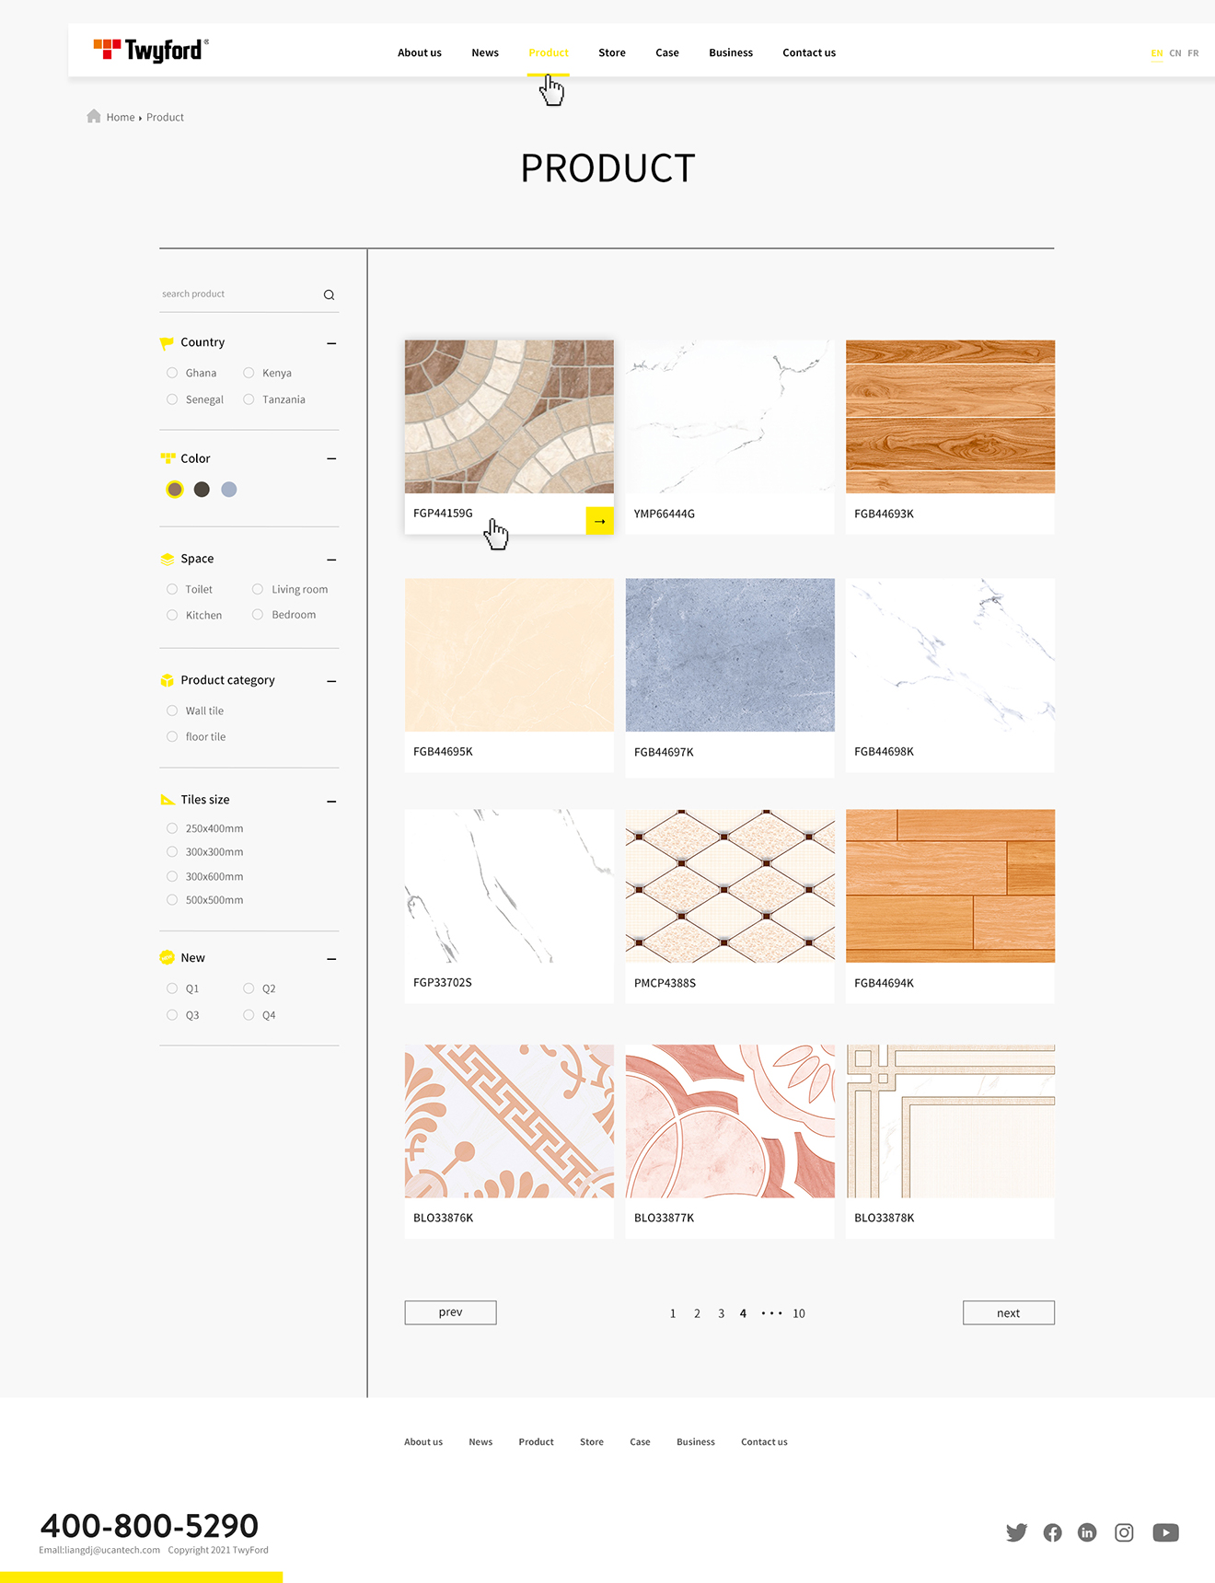Pick the light blue color swatch
Viewport: 1215px width, 1583px height.
tap(229, 490)
